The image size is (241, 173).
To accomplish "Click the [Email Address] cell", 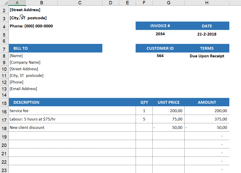I will click(x=23, y=89).
